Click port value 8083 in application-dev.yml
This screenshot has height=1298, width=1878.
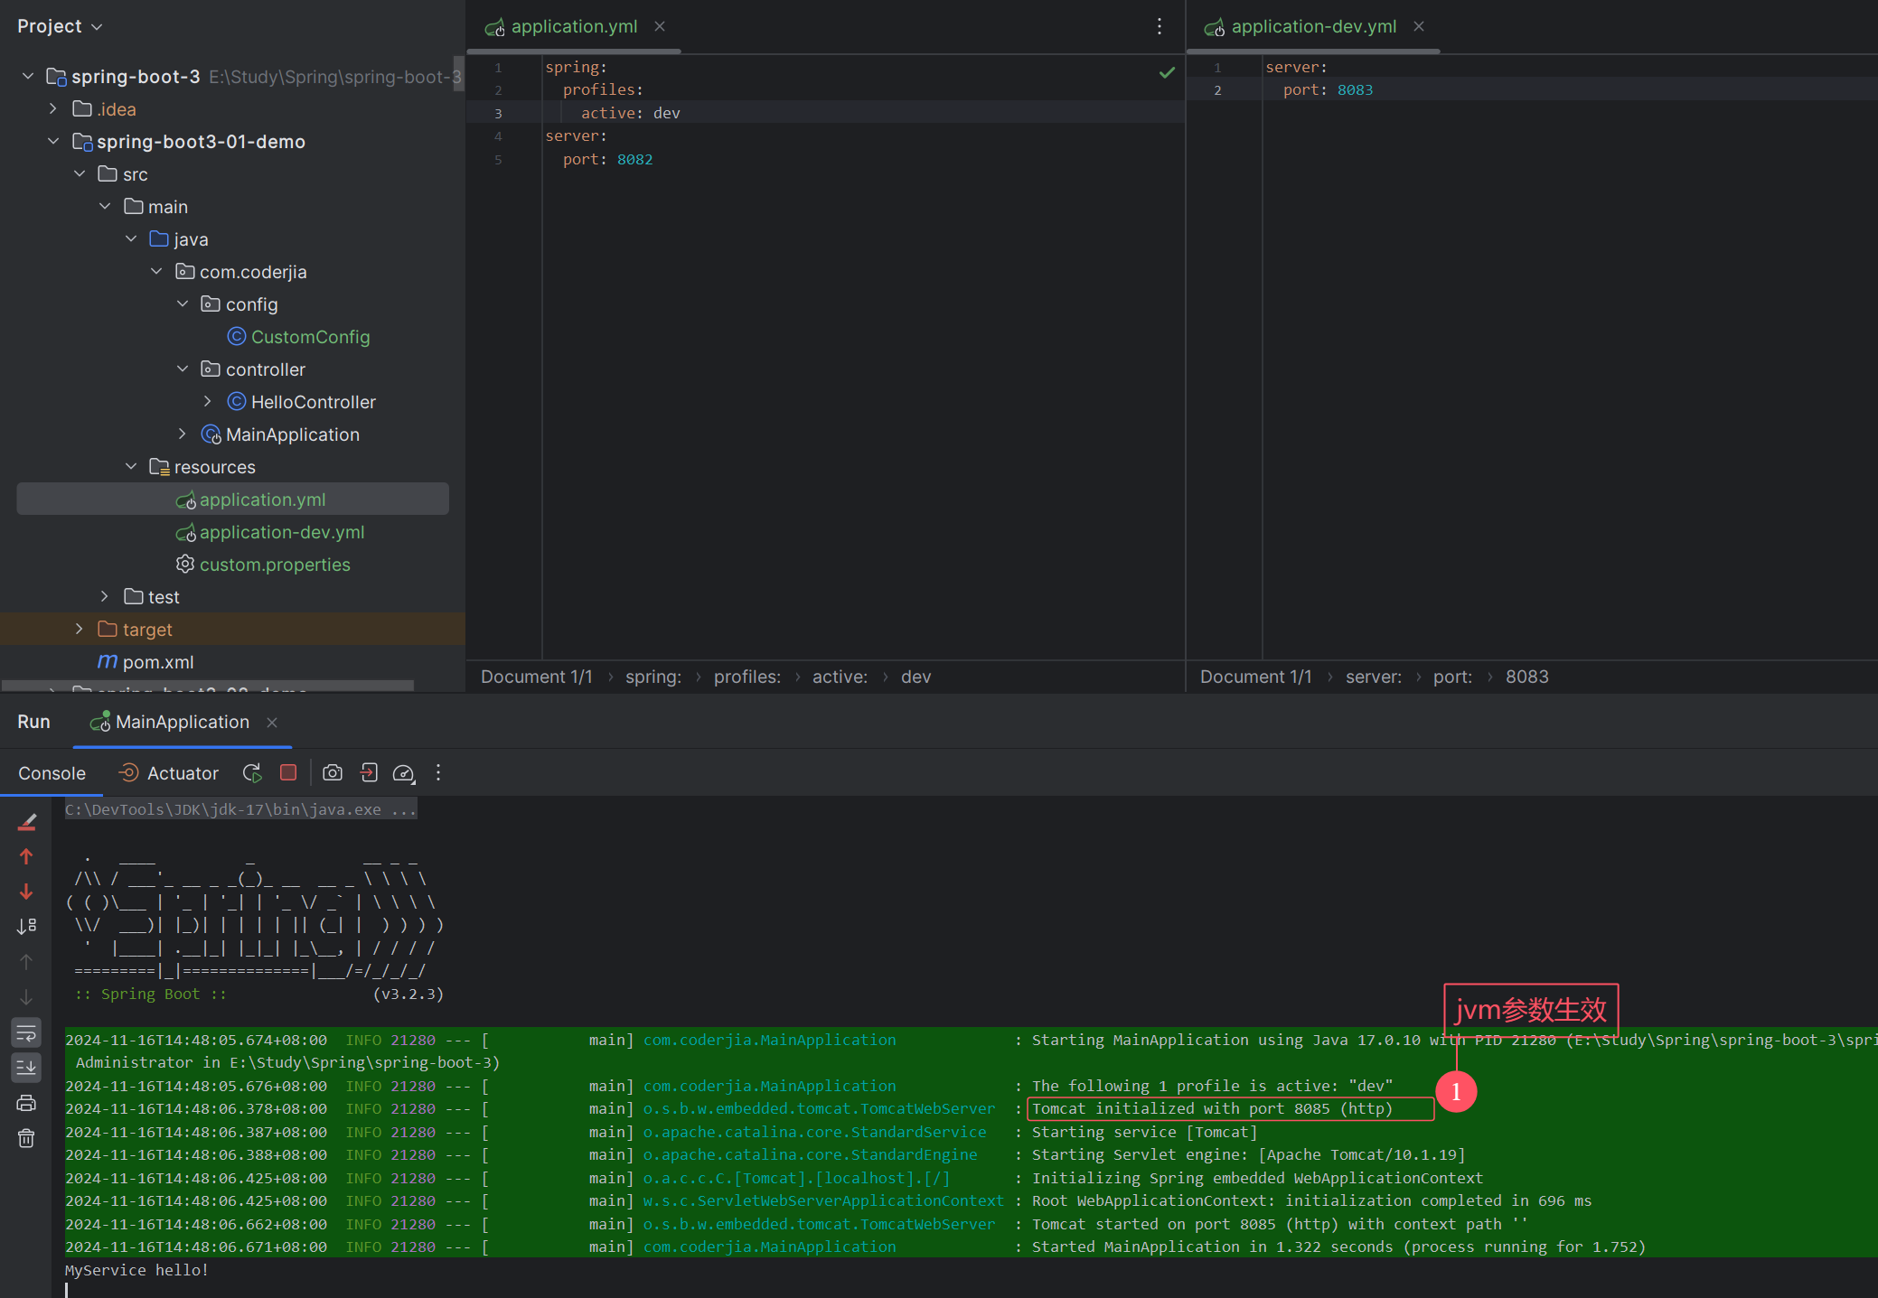coord(1355,89)
